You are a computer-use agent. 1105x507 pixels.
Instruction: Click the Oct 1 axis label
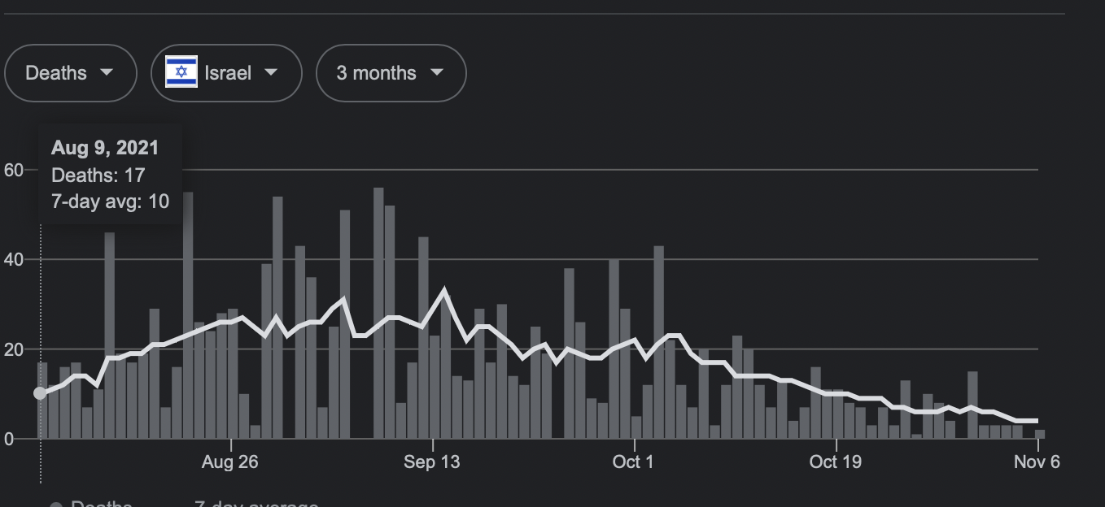(633, 462)
